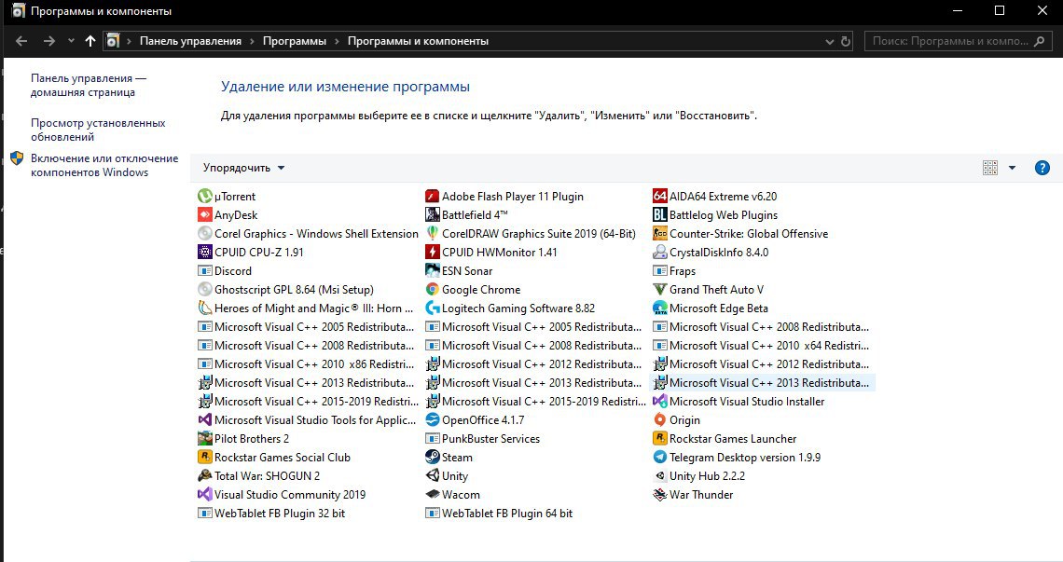This screenshot has width=1063, height=562.
Task: Select Wacom in the program list
Action: (452, 494)
